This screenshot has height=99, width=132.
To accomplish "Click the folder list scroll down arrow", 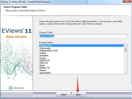I will tap(125, 72).
